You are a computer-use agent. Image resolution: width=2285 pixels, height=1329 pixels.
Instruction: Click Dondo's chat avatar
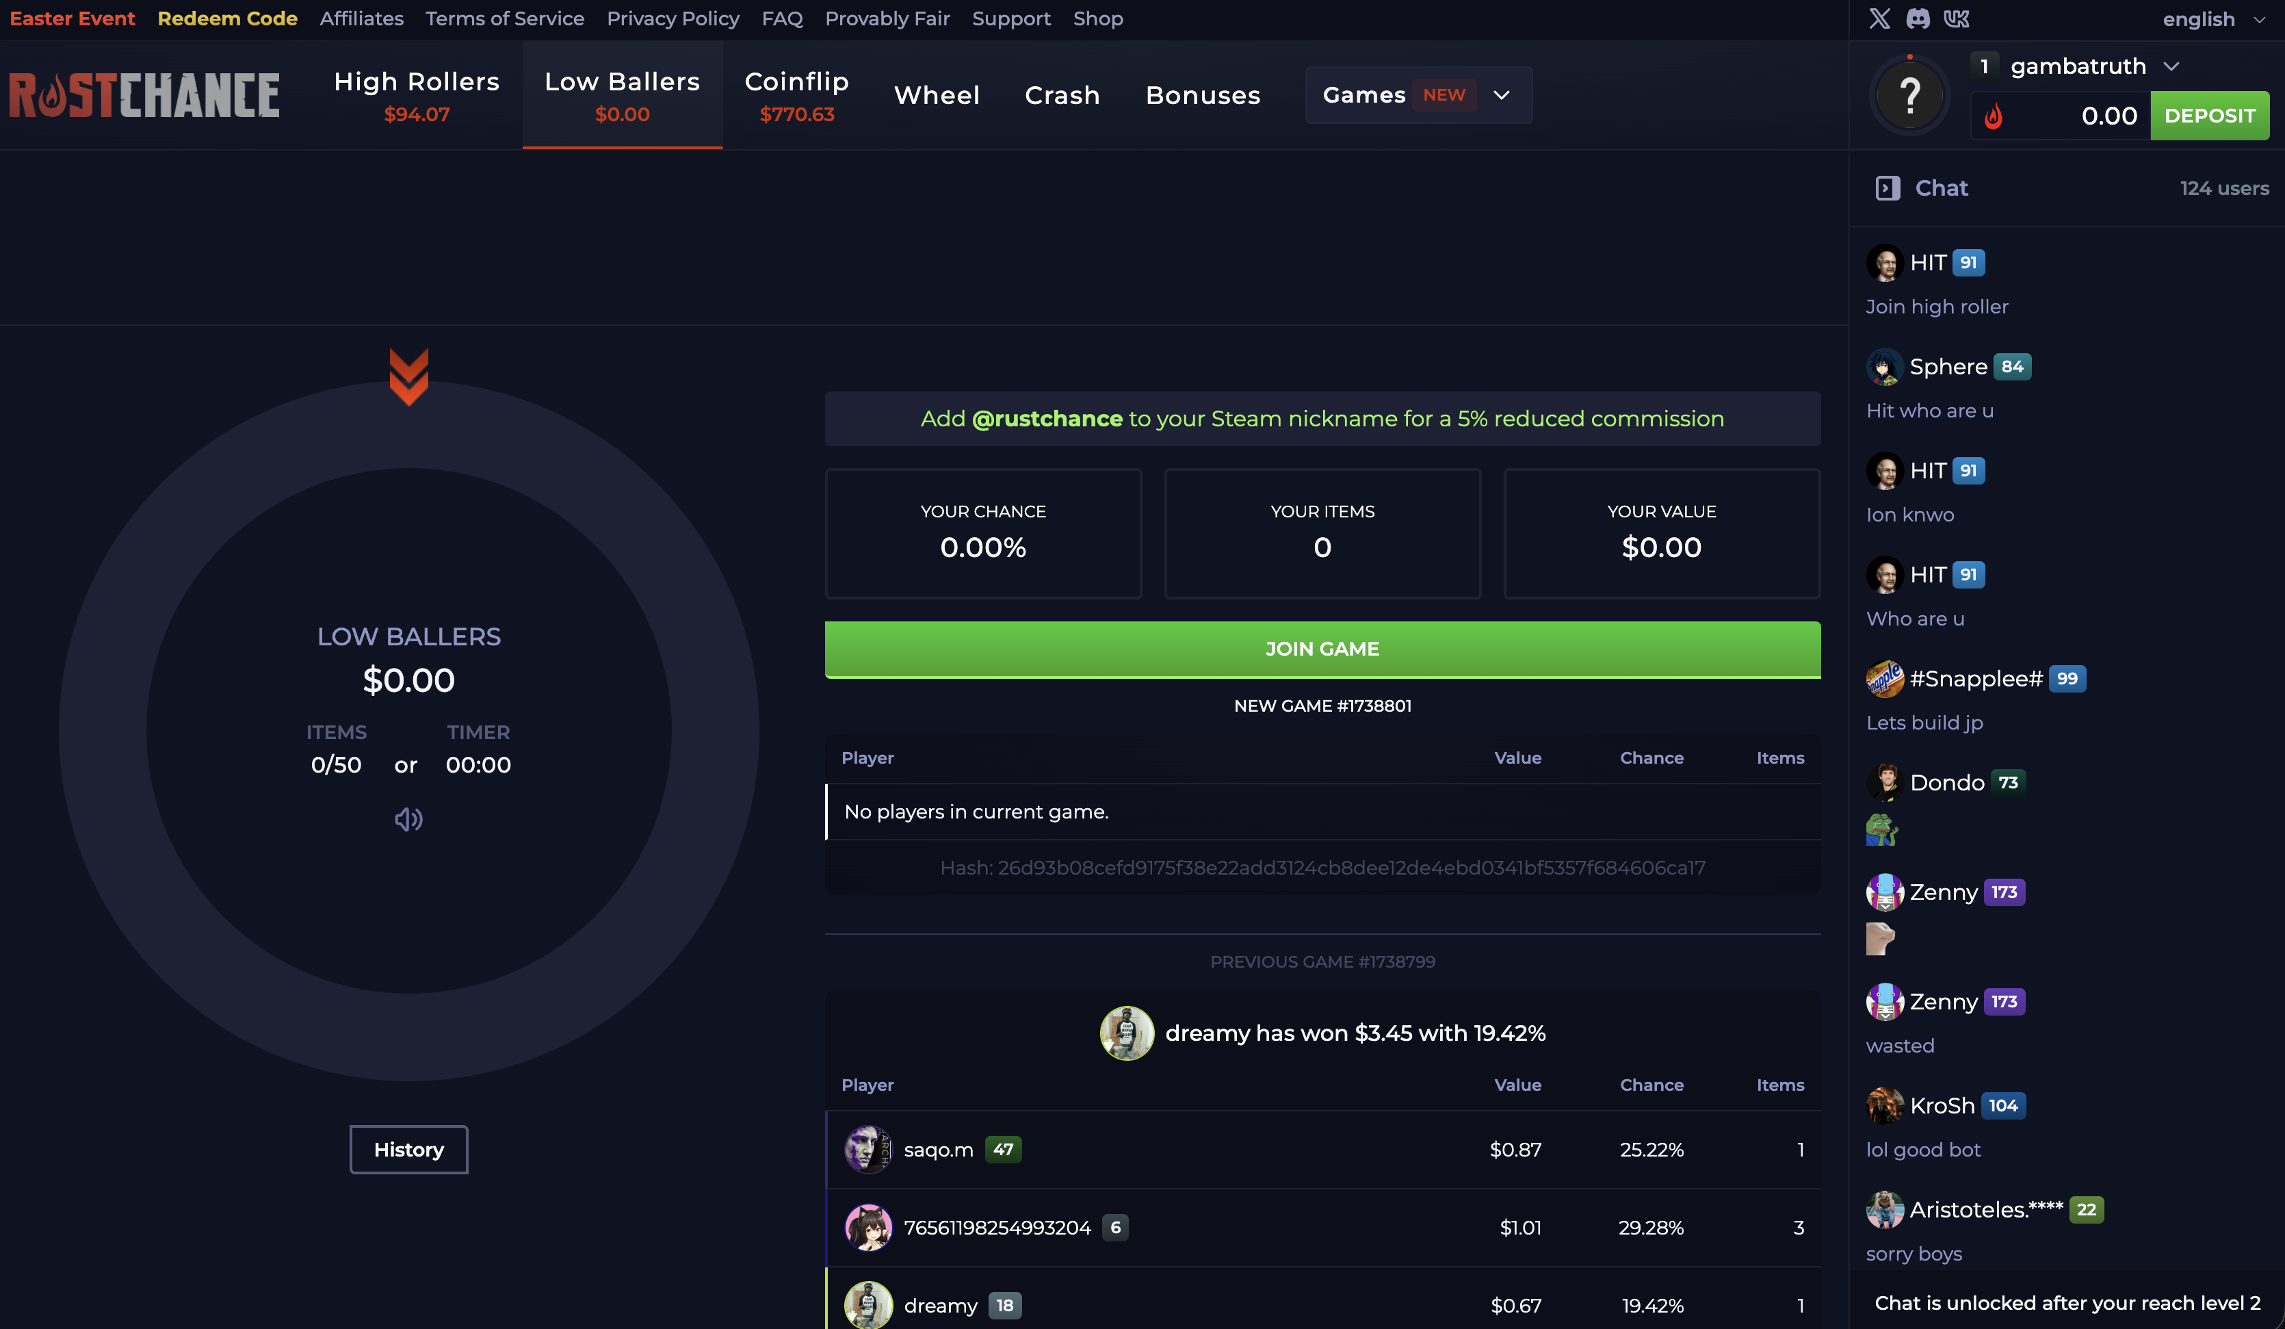(x=1885, y=782)
